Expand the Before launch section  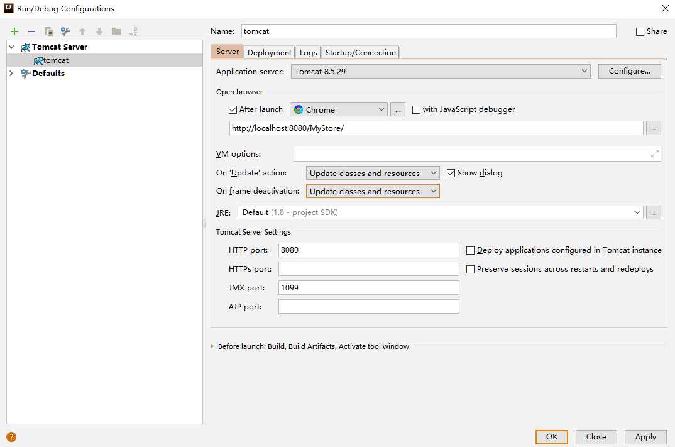coord(212,346)
